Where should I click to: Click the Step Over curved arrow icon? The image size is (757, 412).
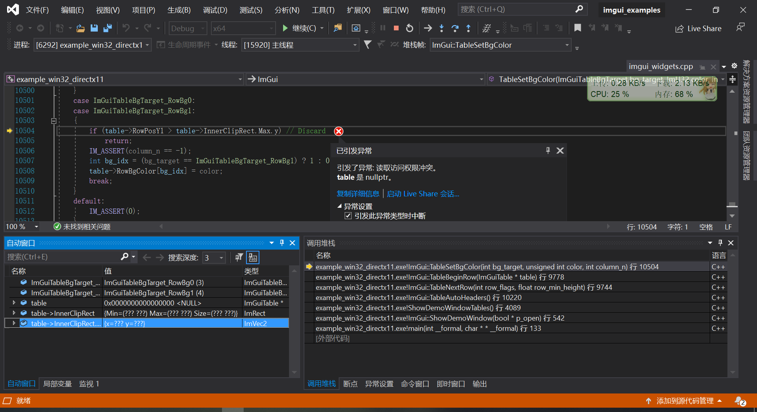tap(455, 28)
